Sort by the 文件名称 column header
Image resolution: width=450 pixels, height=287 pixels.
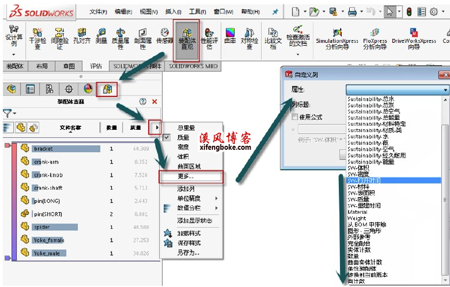click(70, 127)
